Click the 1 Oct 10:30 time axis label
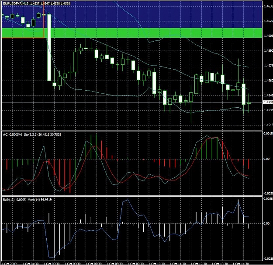 [x=156, y=263]
